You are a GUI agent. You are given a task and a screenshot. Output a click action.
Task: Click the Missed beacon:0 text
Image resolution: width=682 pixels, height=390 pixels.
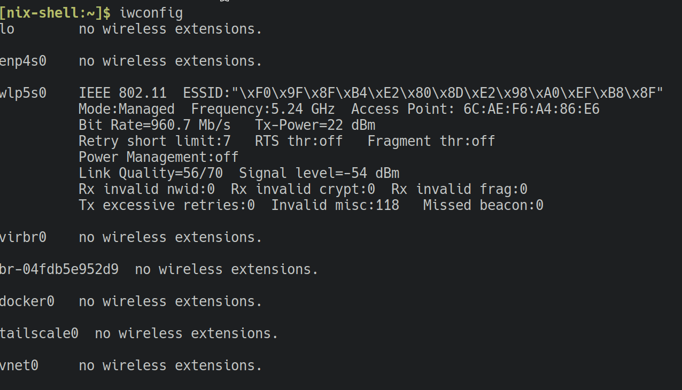[483, 206]
